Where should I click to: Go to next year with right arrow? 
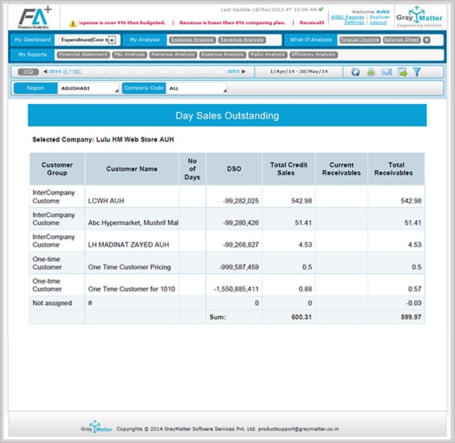244,71
